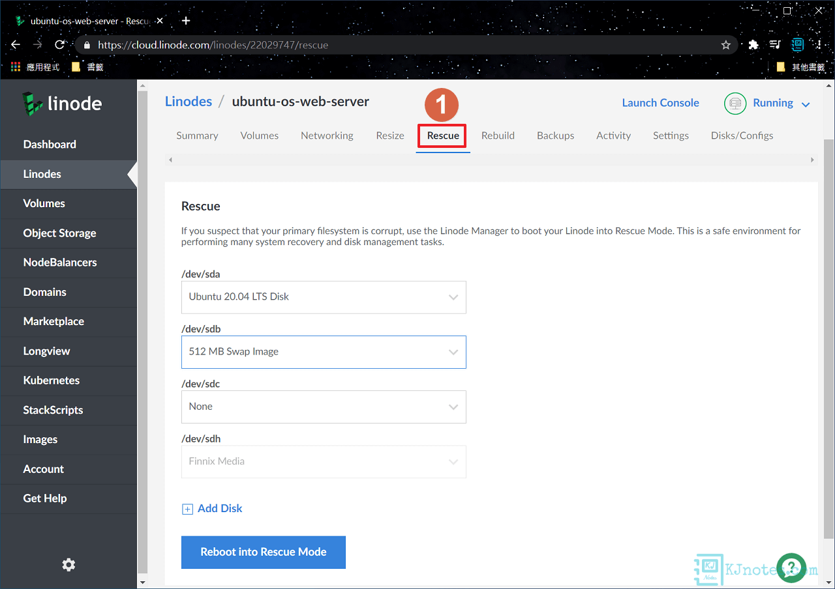Image resolution: width=835 pixels, height=589 pixels.
Task: Reload the page
Action: click(59, 45)
